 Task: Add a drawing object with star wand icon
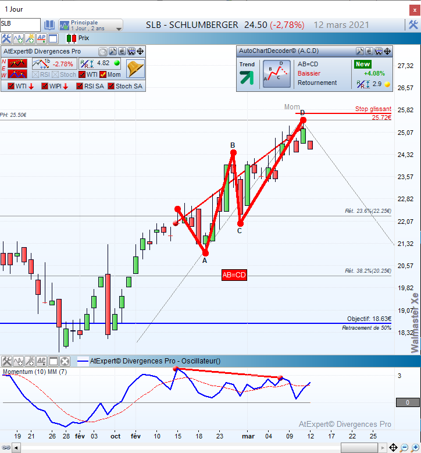click(30, 38)
